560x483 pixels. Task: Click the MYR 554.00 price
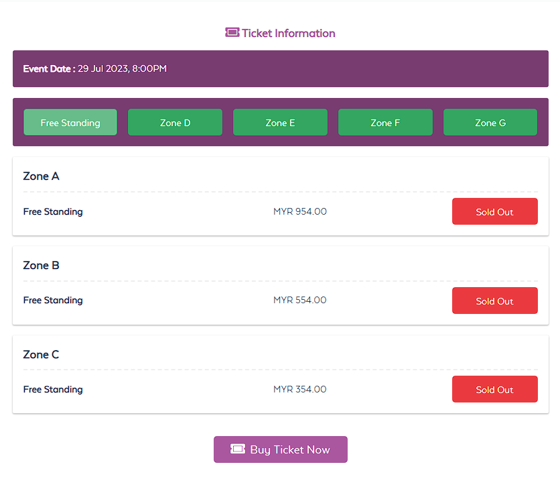click(x=300, y=300)
